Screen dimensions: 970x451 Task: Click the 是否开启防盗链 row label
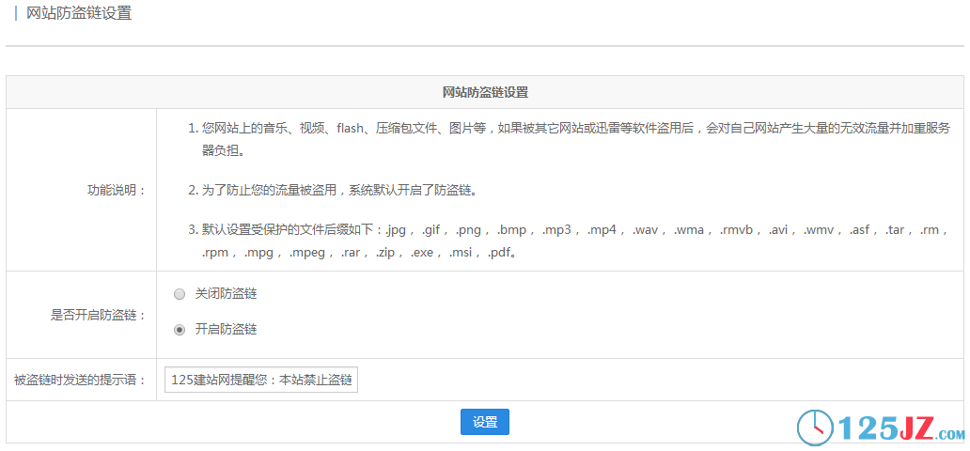coord(98,316)
